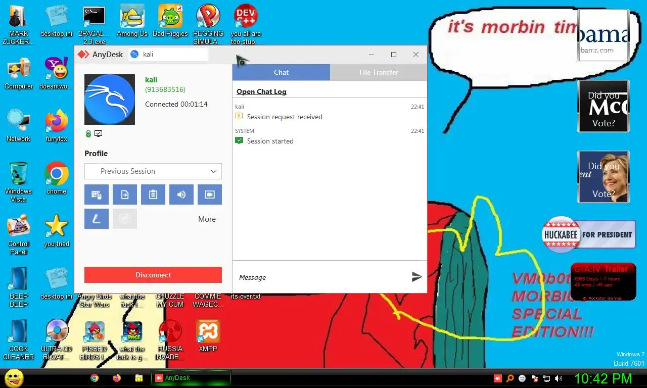This screenshot has width=647, height=388.
Task: Select the Among Us desktop icon
Action: [x=132, y=21]
